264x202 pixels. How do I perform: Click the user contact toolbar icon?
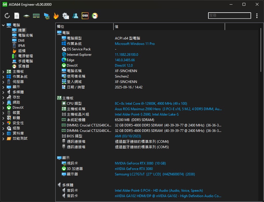[x=75, y=16]
